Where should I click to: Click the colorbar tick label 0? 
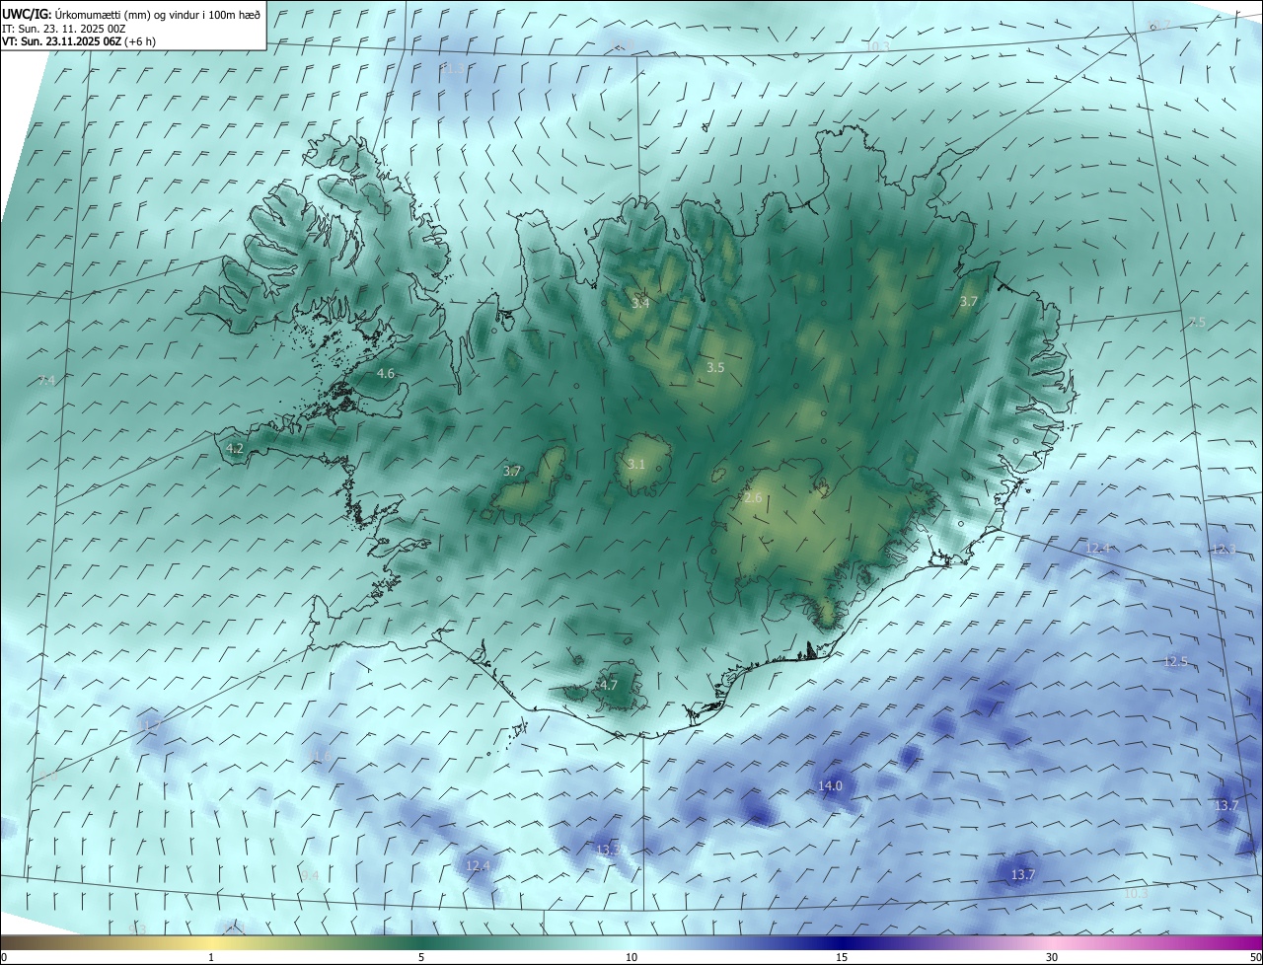pyautogui.click(x=4, y=957)
